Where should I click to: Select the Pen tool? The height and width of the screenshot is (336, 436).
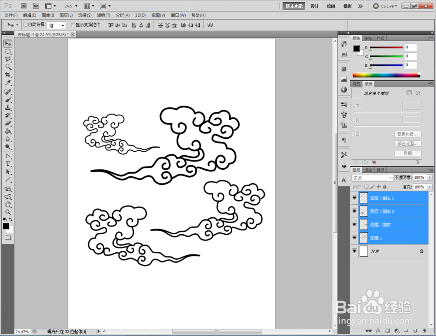[x=8, y=156]
